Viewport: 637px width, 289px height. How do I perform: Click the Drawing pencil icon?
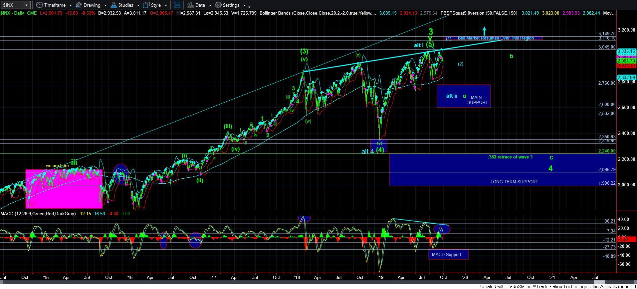click(x=79, y=5)
